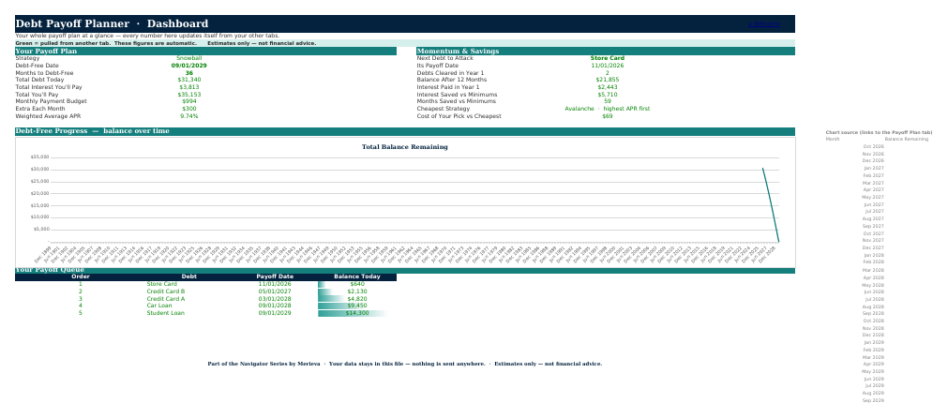Click the Debts Cleared in Year 1 value 2
948x418 pixels.
click(608, 72)
